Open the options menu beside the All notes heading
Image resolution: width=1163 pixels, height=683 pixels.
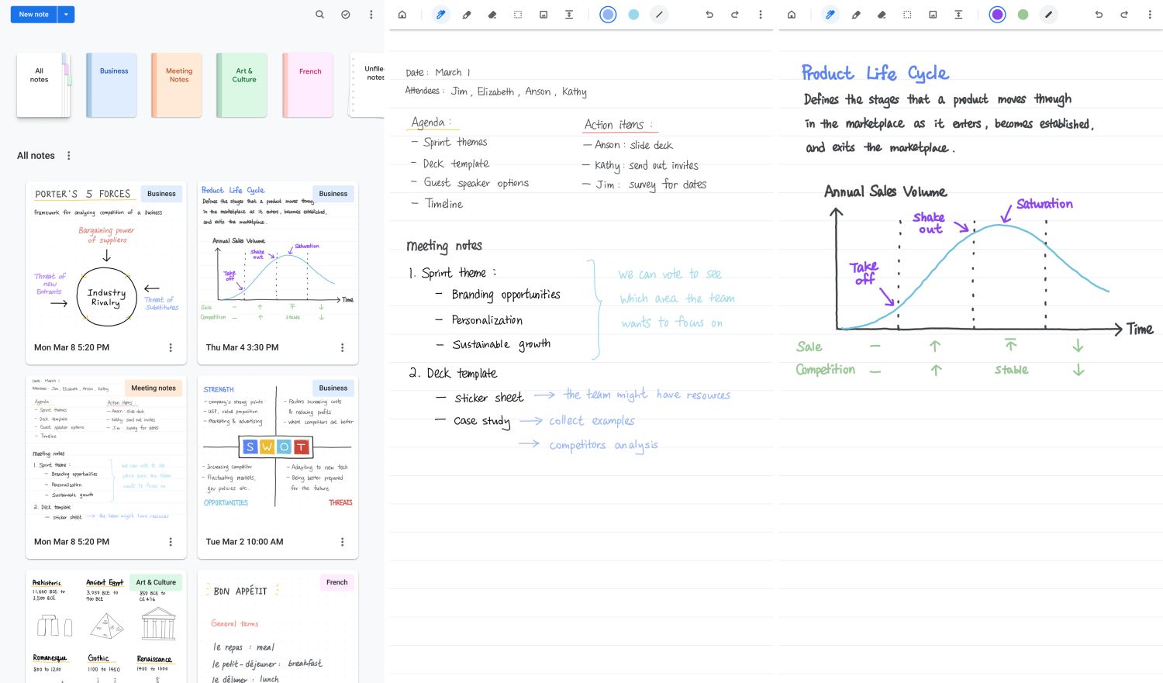[69, 156]
